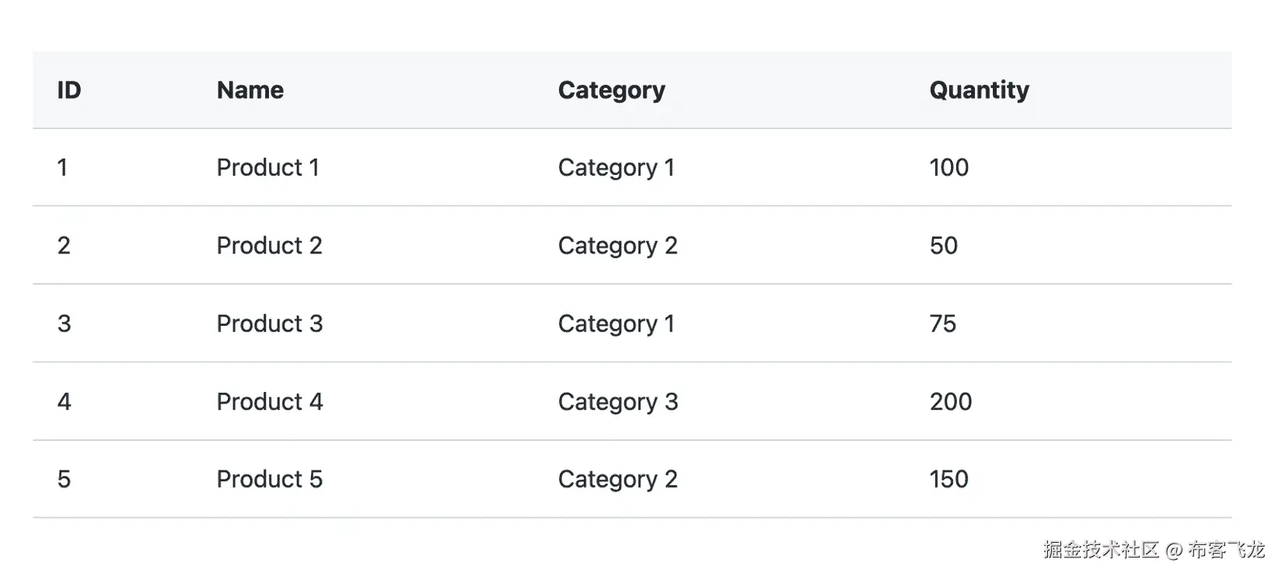
Task: Select the Product 1 name cell
Action: click(268, 167)
